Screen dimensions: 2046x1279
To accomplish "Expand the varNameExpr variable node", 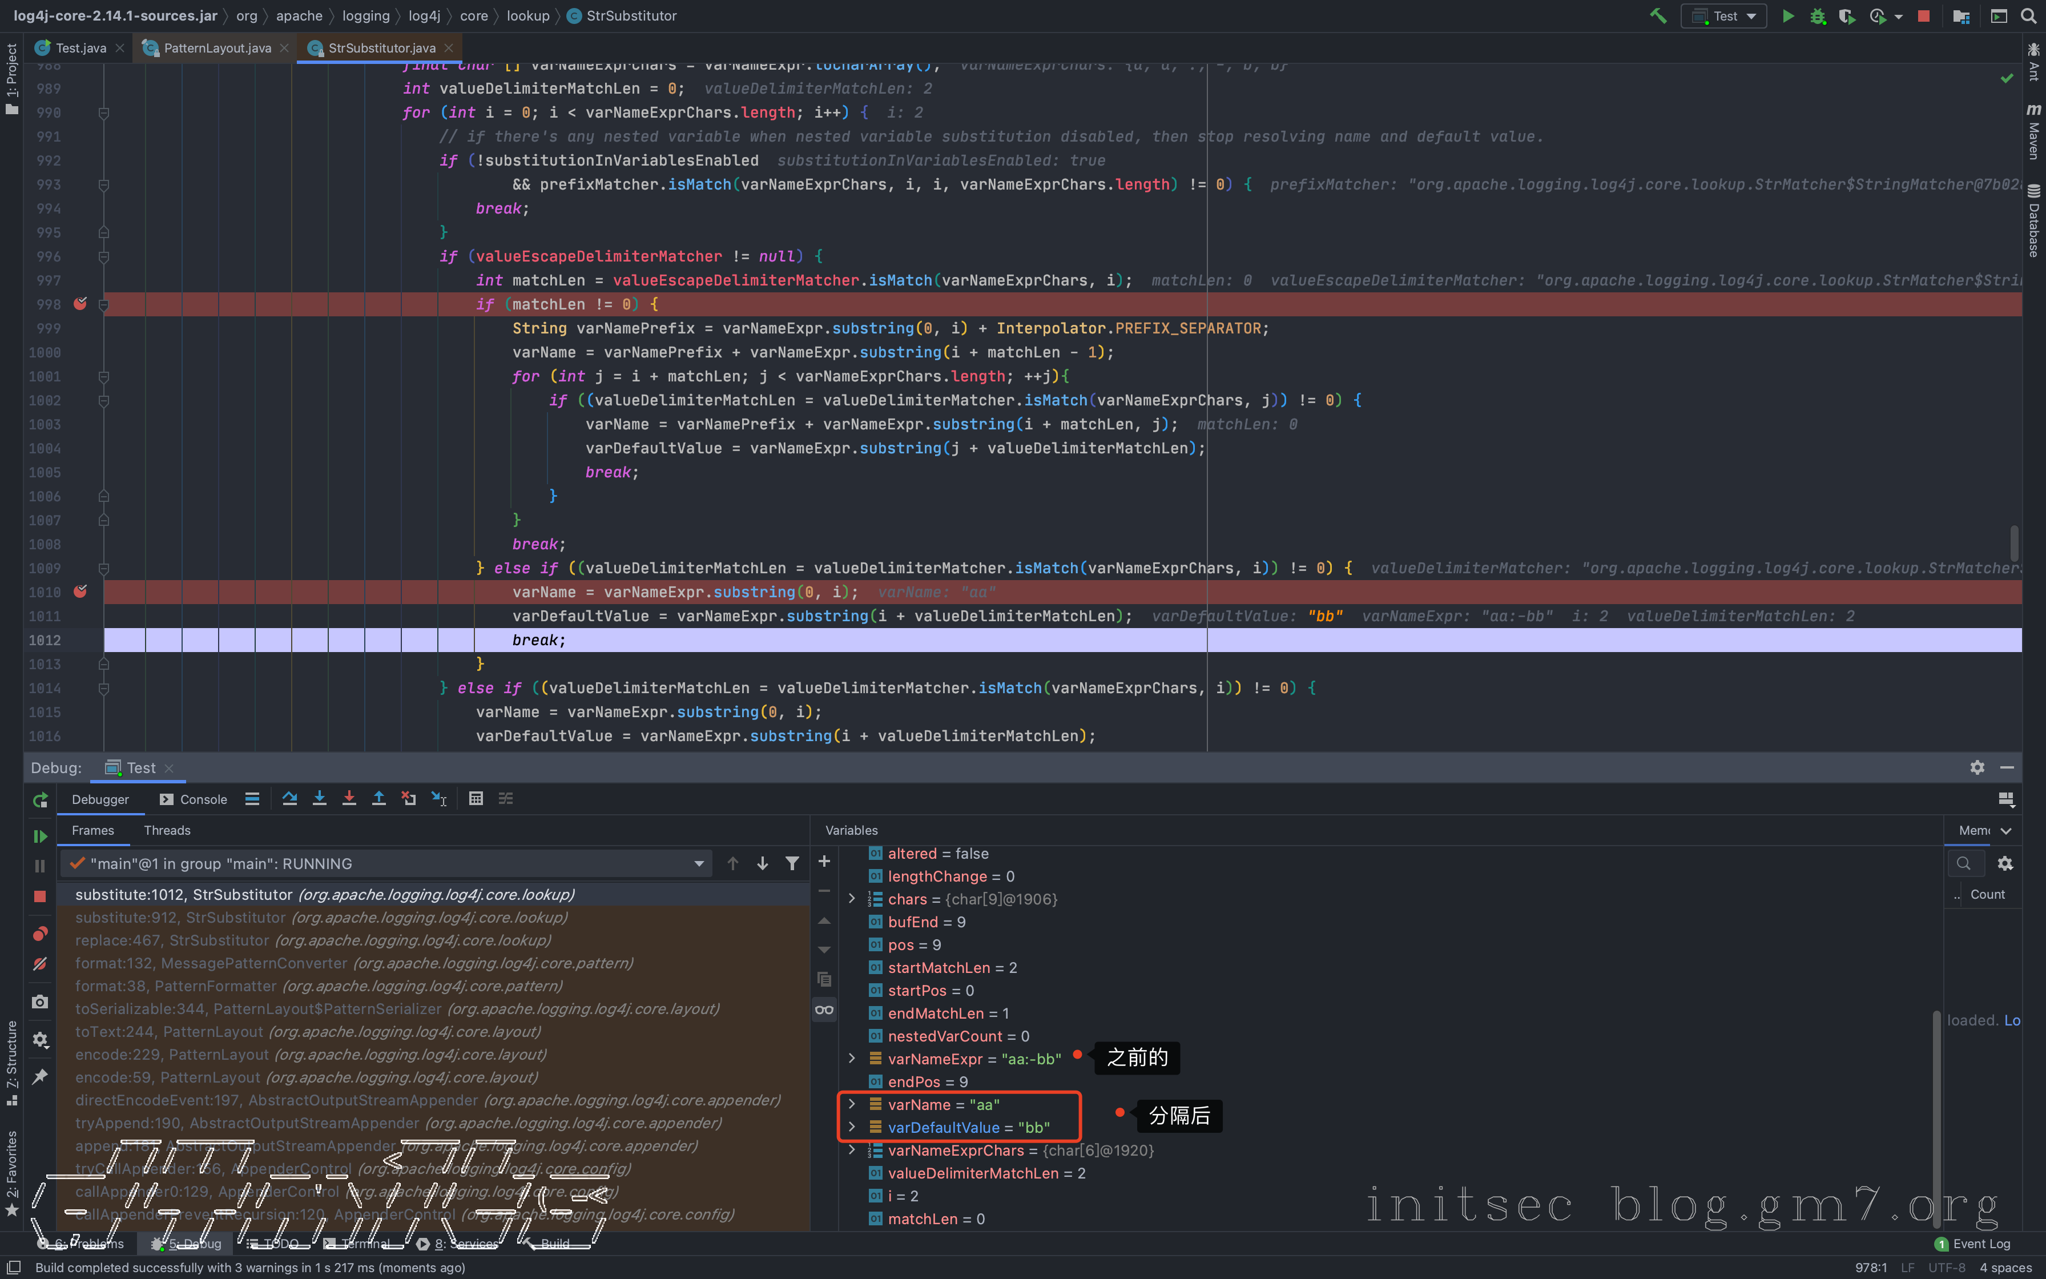I will coord(852,1059).
